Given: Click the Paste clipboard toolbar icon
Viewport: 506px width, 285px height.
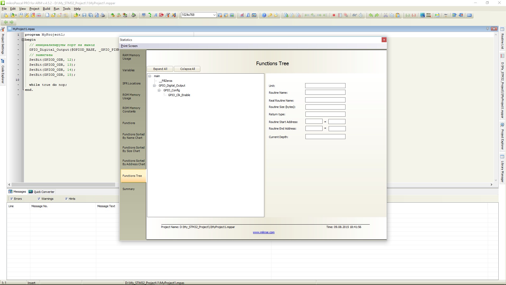Looking at the screenshot, I should pos(398,15).
